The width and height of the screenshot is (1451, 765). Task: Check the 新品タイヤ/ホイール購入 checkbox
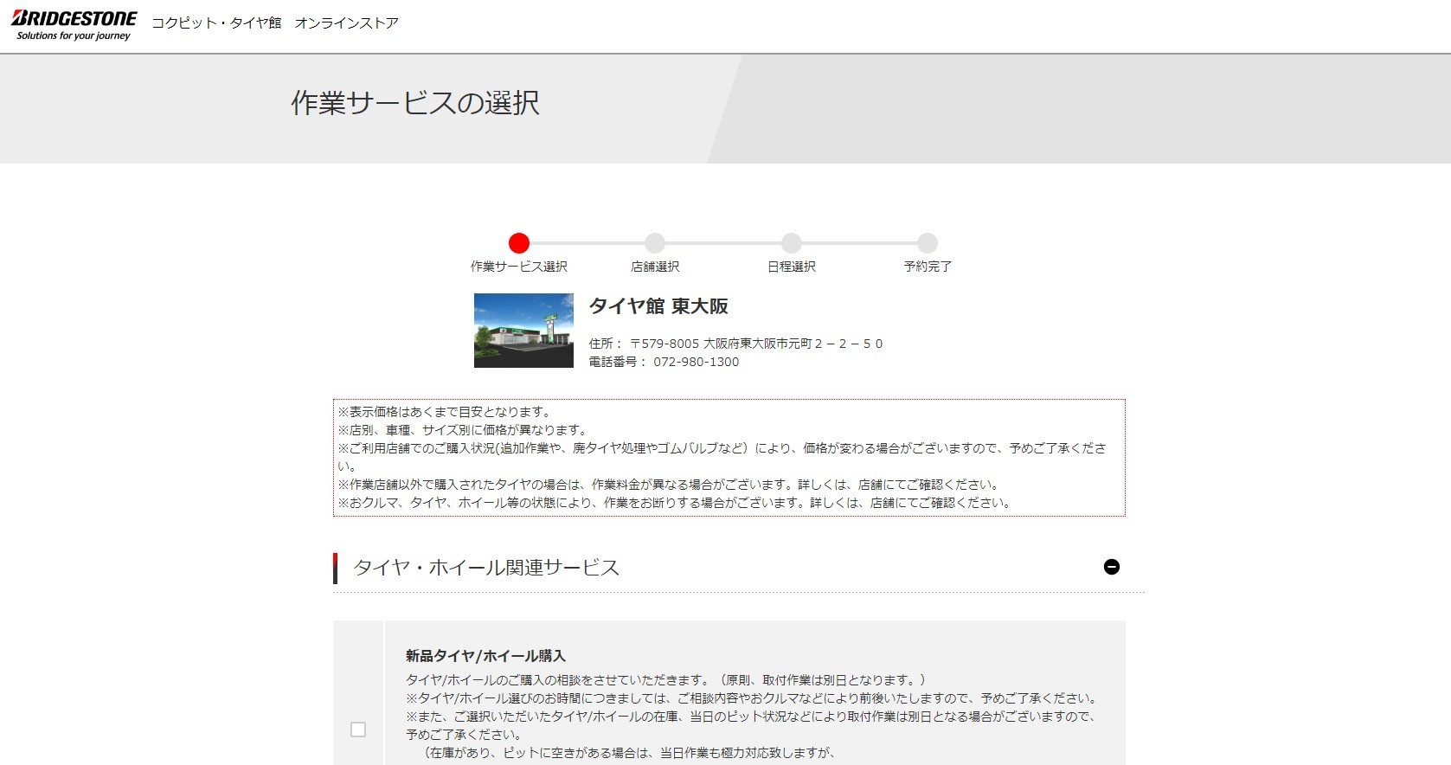pyautogui.click(x=358, y=730)
